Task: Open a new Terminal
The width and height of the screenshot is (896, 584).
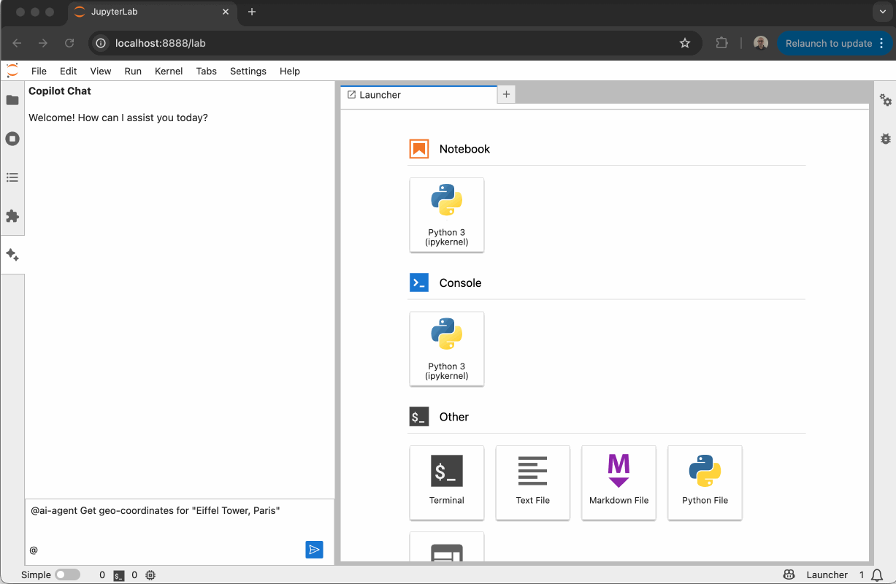Action: point(447,483)
